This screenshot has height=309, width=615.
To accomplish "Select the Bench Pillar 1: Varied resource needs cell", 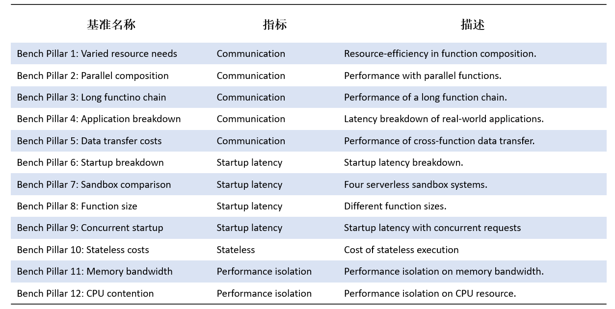I will (x=97, y=54).
